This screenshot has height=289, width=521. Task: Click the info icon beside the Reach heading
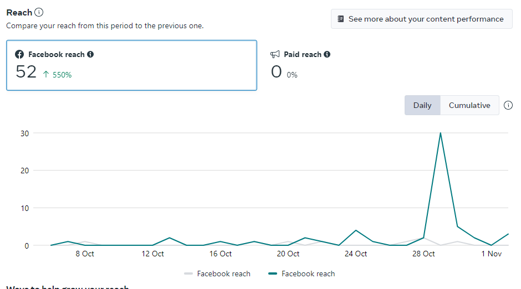point(39,12)
